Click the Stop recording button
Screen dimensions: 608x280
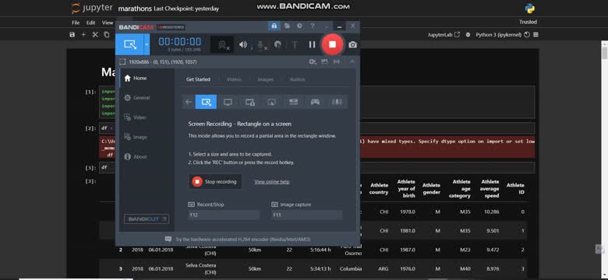click(x=216, y=182)
